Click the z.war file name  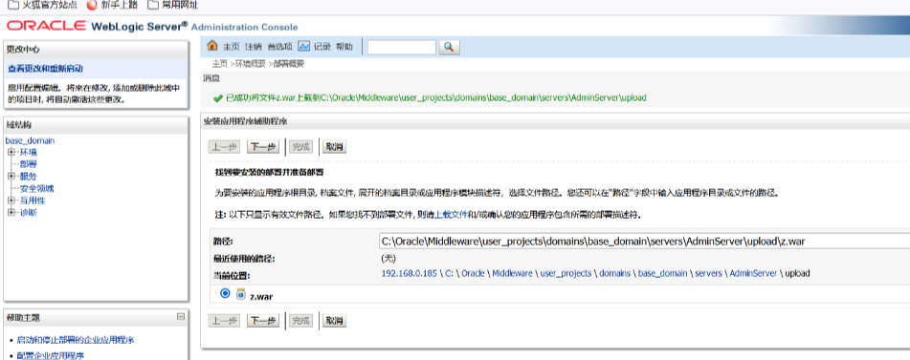click(262, 296)
